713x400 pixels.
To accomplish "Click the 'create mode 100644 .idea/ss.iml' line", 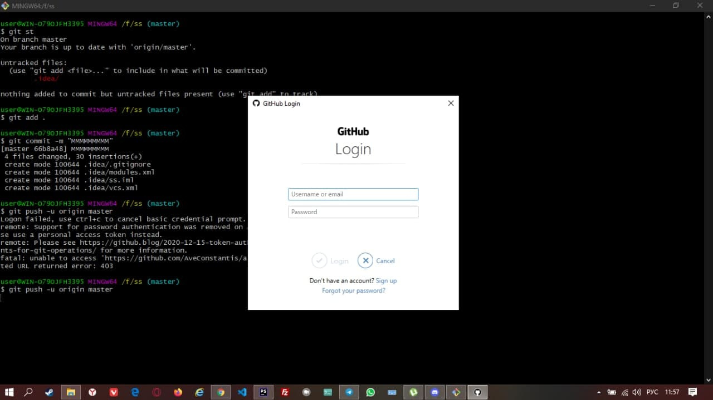I will (69, 180).
